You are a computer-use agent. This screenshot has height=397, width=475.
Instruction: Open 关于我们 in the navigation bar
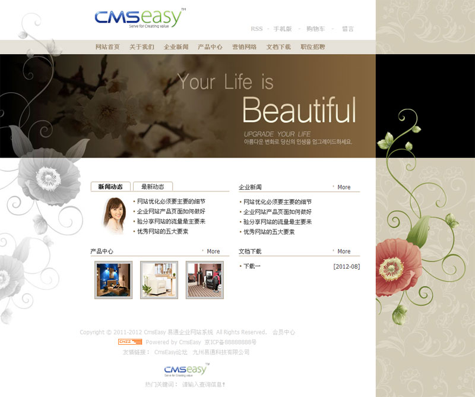[x=142, y=47]
